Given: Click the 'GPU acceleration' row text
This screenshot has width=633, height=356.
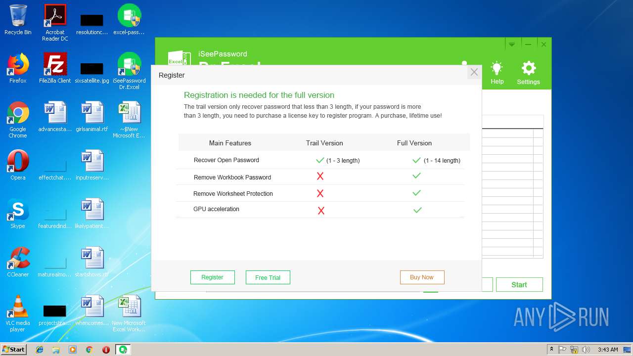Looking at the screenshot, I should [216, 209].
